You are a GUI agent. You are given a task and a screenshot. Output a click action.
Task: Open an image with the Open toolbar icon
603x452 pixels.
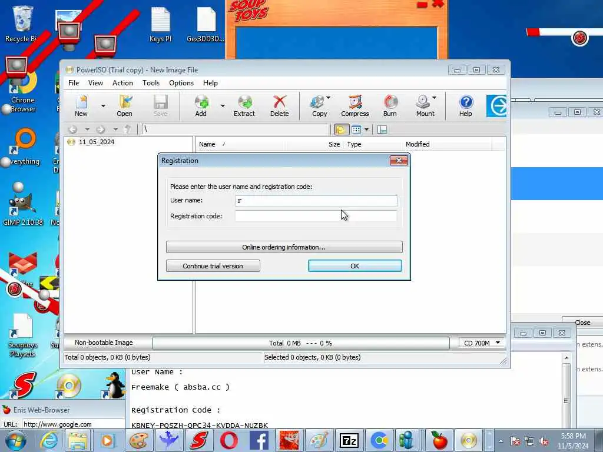pyautogui.click(x=125, y=106)
